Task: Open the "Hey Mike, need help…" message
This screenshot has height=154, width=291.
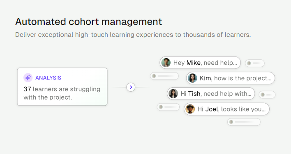Action: coord(200,63)
